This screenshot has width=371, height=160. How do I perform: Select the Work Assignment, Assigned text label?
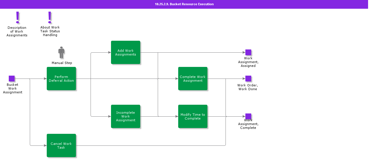click(x=248, y=62)
